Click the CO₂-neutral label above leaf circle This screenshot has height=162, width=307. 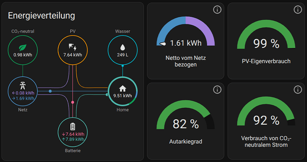pyautogui.click(x=23, y=32)
